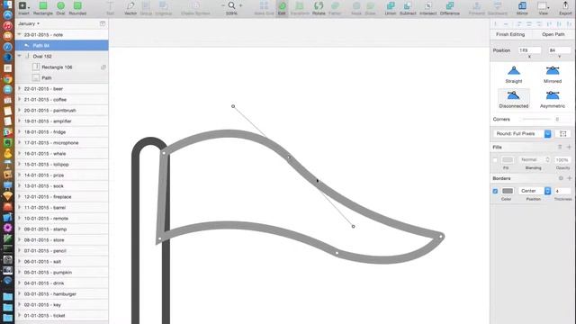Screen dimensions: 576x324
Task: Select the curve handle above the flag
Action: coord(233,106)
